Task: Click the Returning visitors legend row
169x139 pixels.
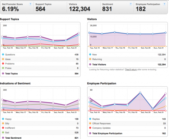Action: click(127, 59)
